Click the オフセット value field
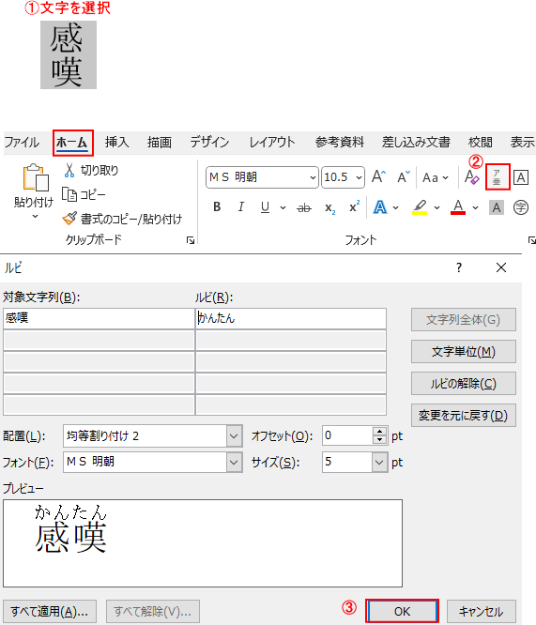Screen dimensions: 536x625 347,435
